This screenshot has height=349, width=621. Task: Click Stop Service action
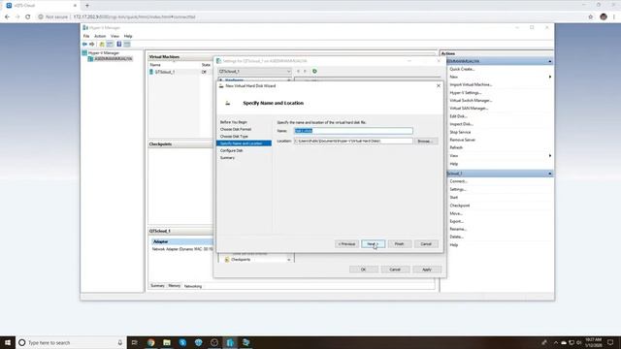point(460,132)
